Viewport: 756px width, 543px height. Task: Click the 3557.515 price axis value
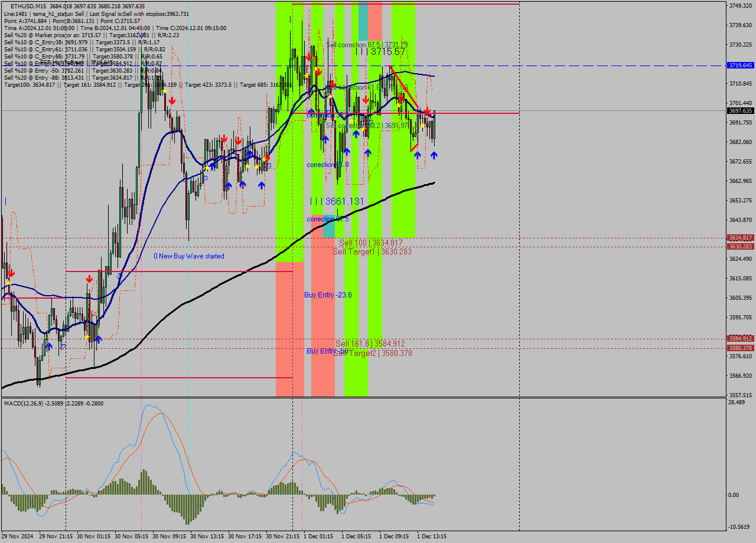740,395
